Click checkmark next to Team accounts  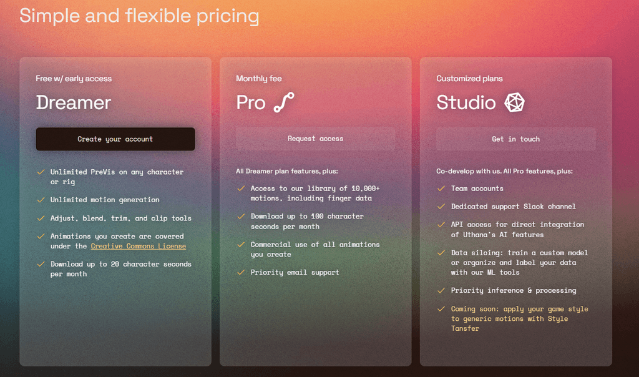441,188
